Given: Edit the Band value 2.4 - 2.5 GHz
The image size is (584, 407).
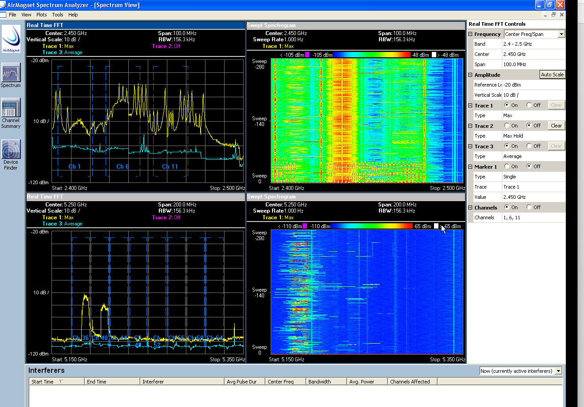Looking at the screenshot, I should [x=533, y=44].
